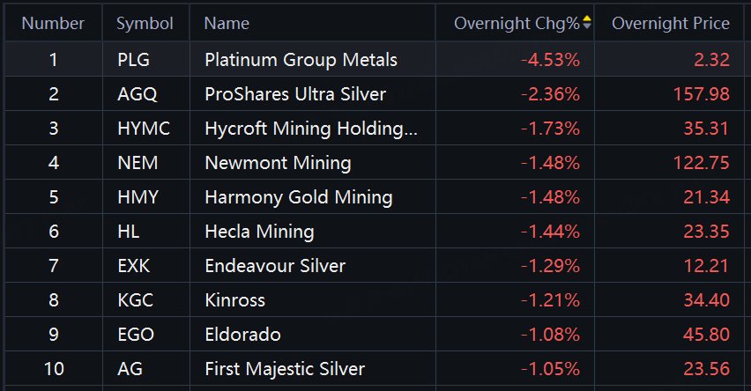The width and height of the screenshot is (751, 391).
Task: Select the Eldorado stock row
Action: pos(242,335)
